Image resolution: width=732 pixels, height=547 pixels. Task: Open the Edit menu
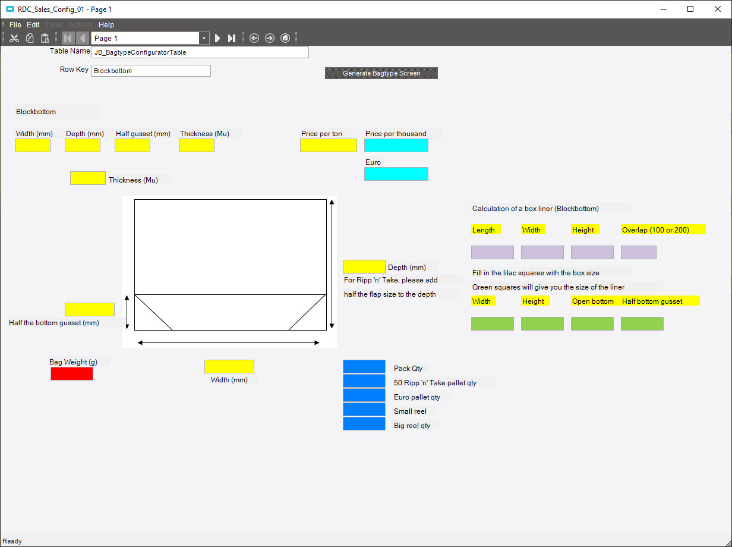point(33,25)
